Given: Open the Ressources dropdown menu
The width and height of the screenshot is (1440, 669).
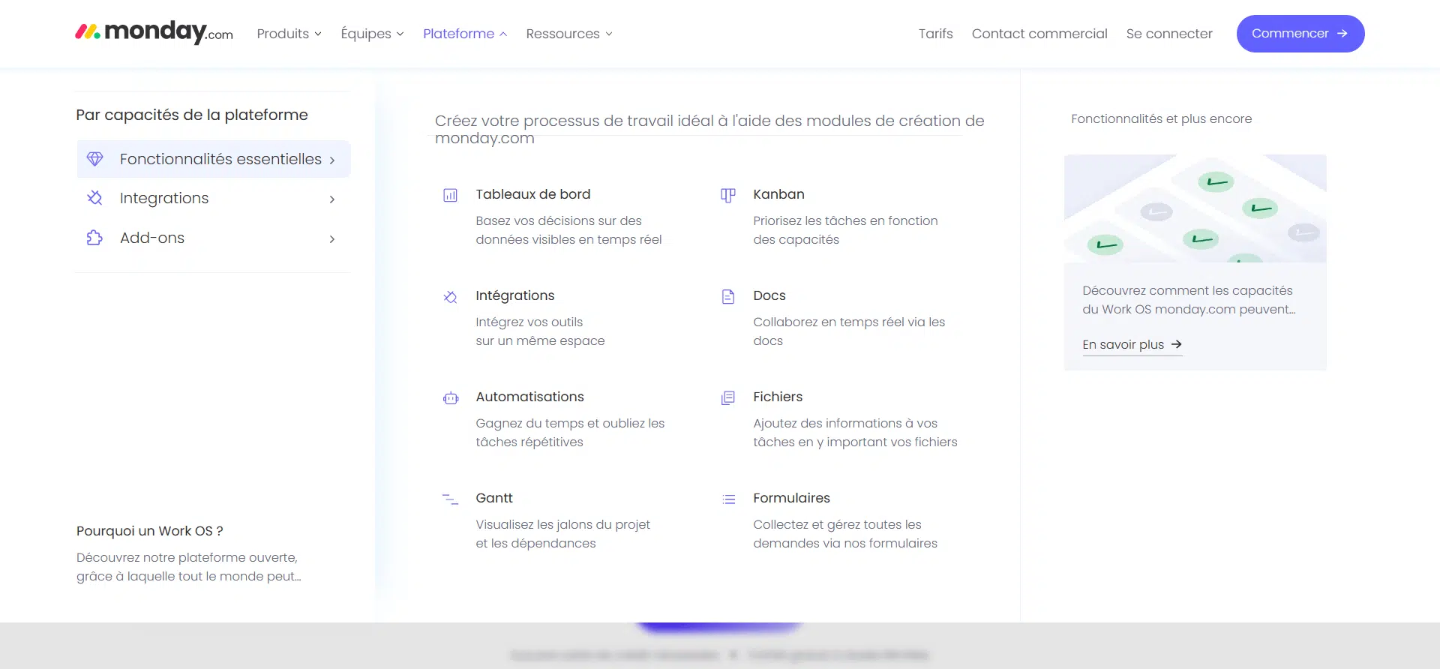Looking at the screenshot, I should pyautogui.click(x=569, y=34).
